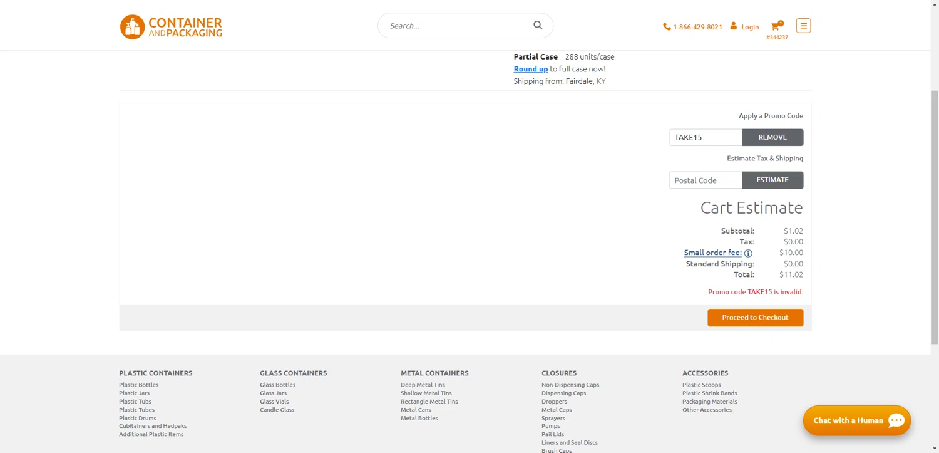The width and height of the screenshot is (939, 453).
Task: Click the small order fee info icon
Action: 748,253
